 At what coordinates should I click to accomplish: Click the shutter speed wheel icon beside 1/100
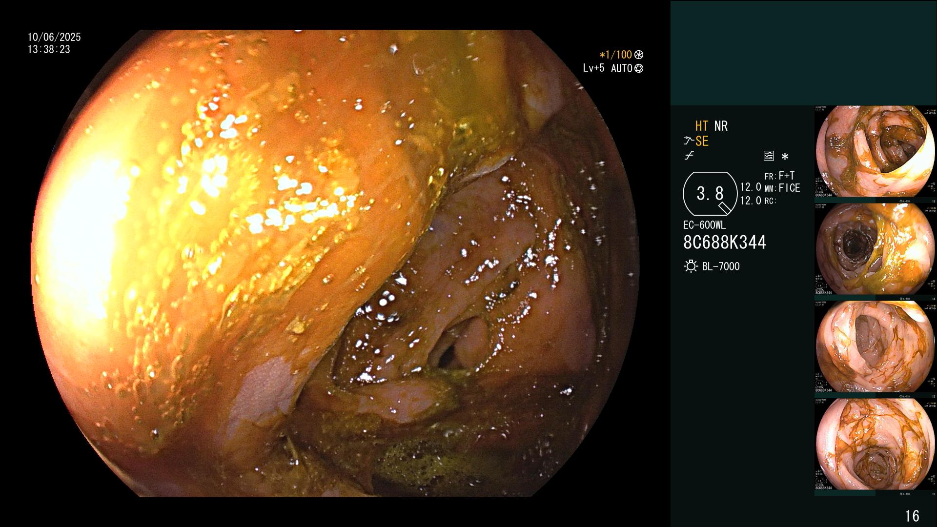point(639,55)
